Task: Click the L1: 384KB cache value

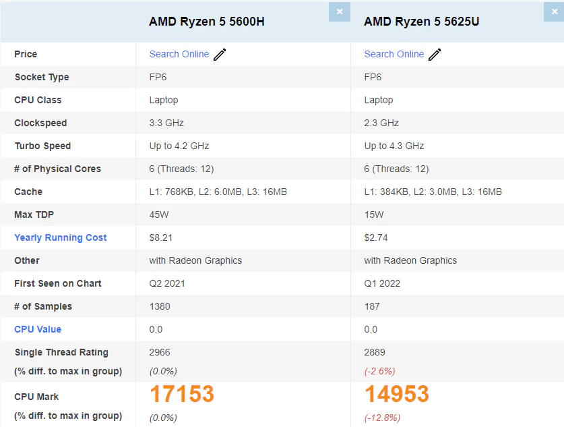Action: (433, 192)
